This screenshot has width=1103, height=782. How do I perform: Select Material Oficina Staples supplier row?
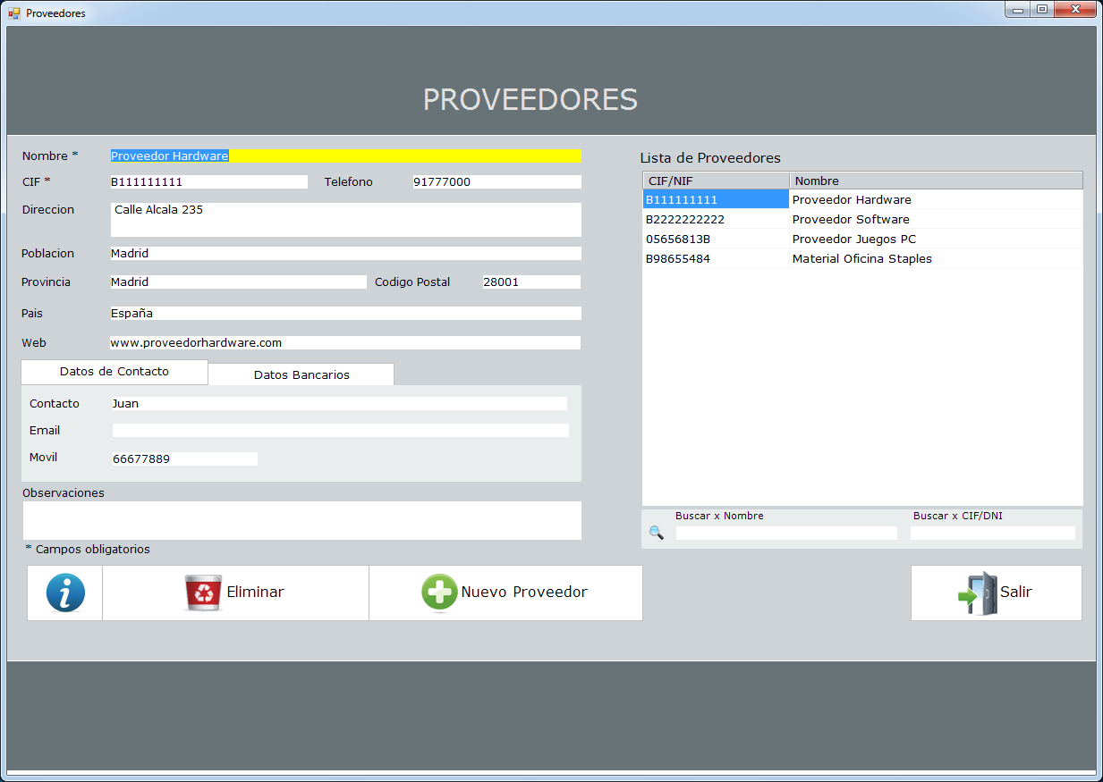pyautogui.click(x=861, y=259)
